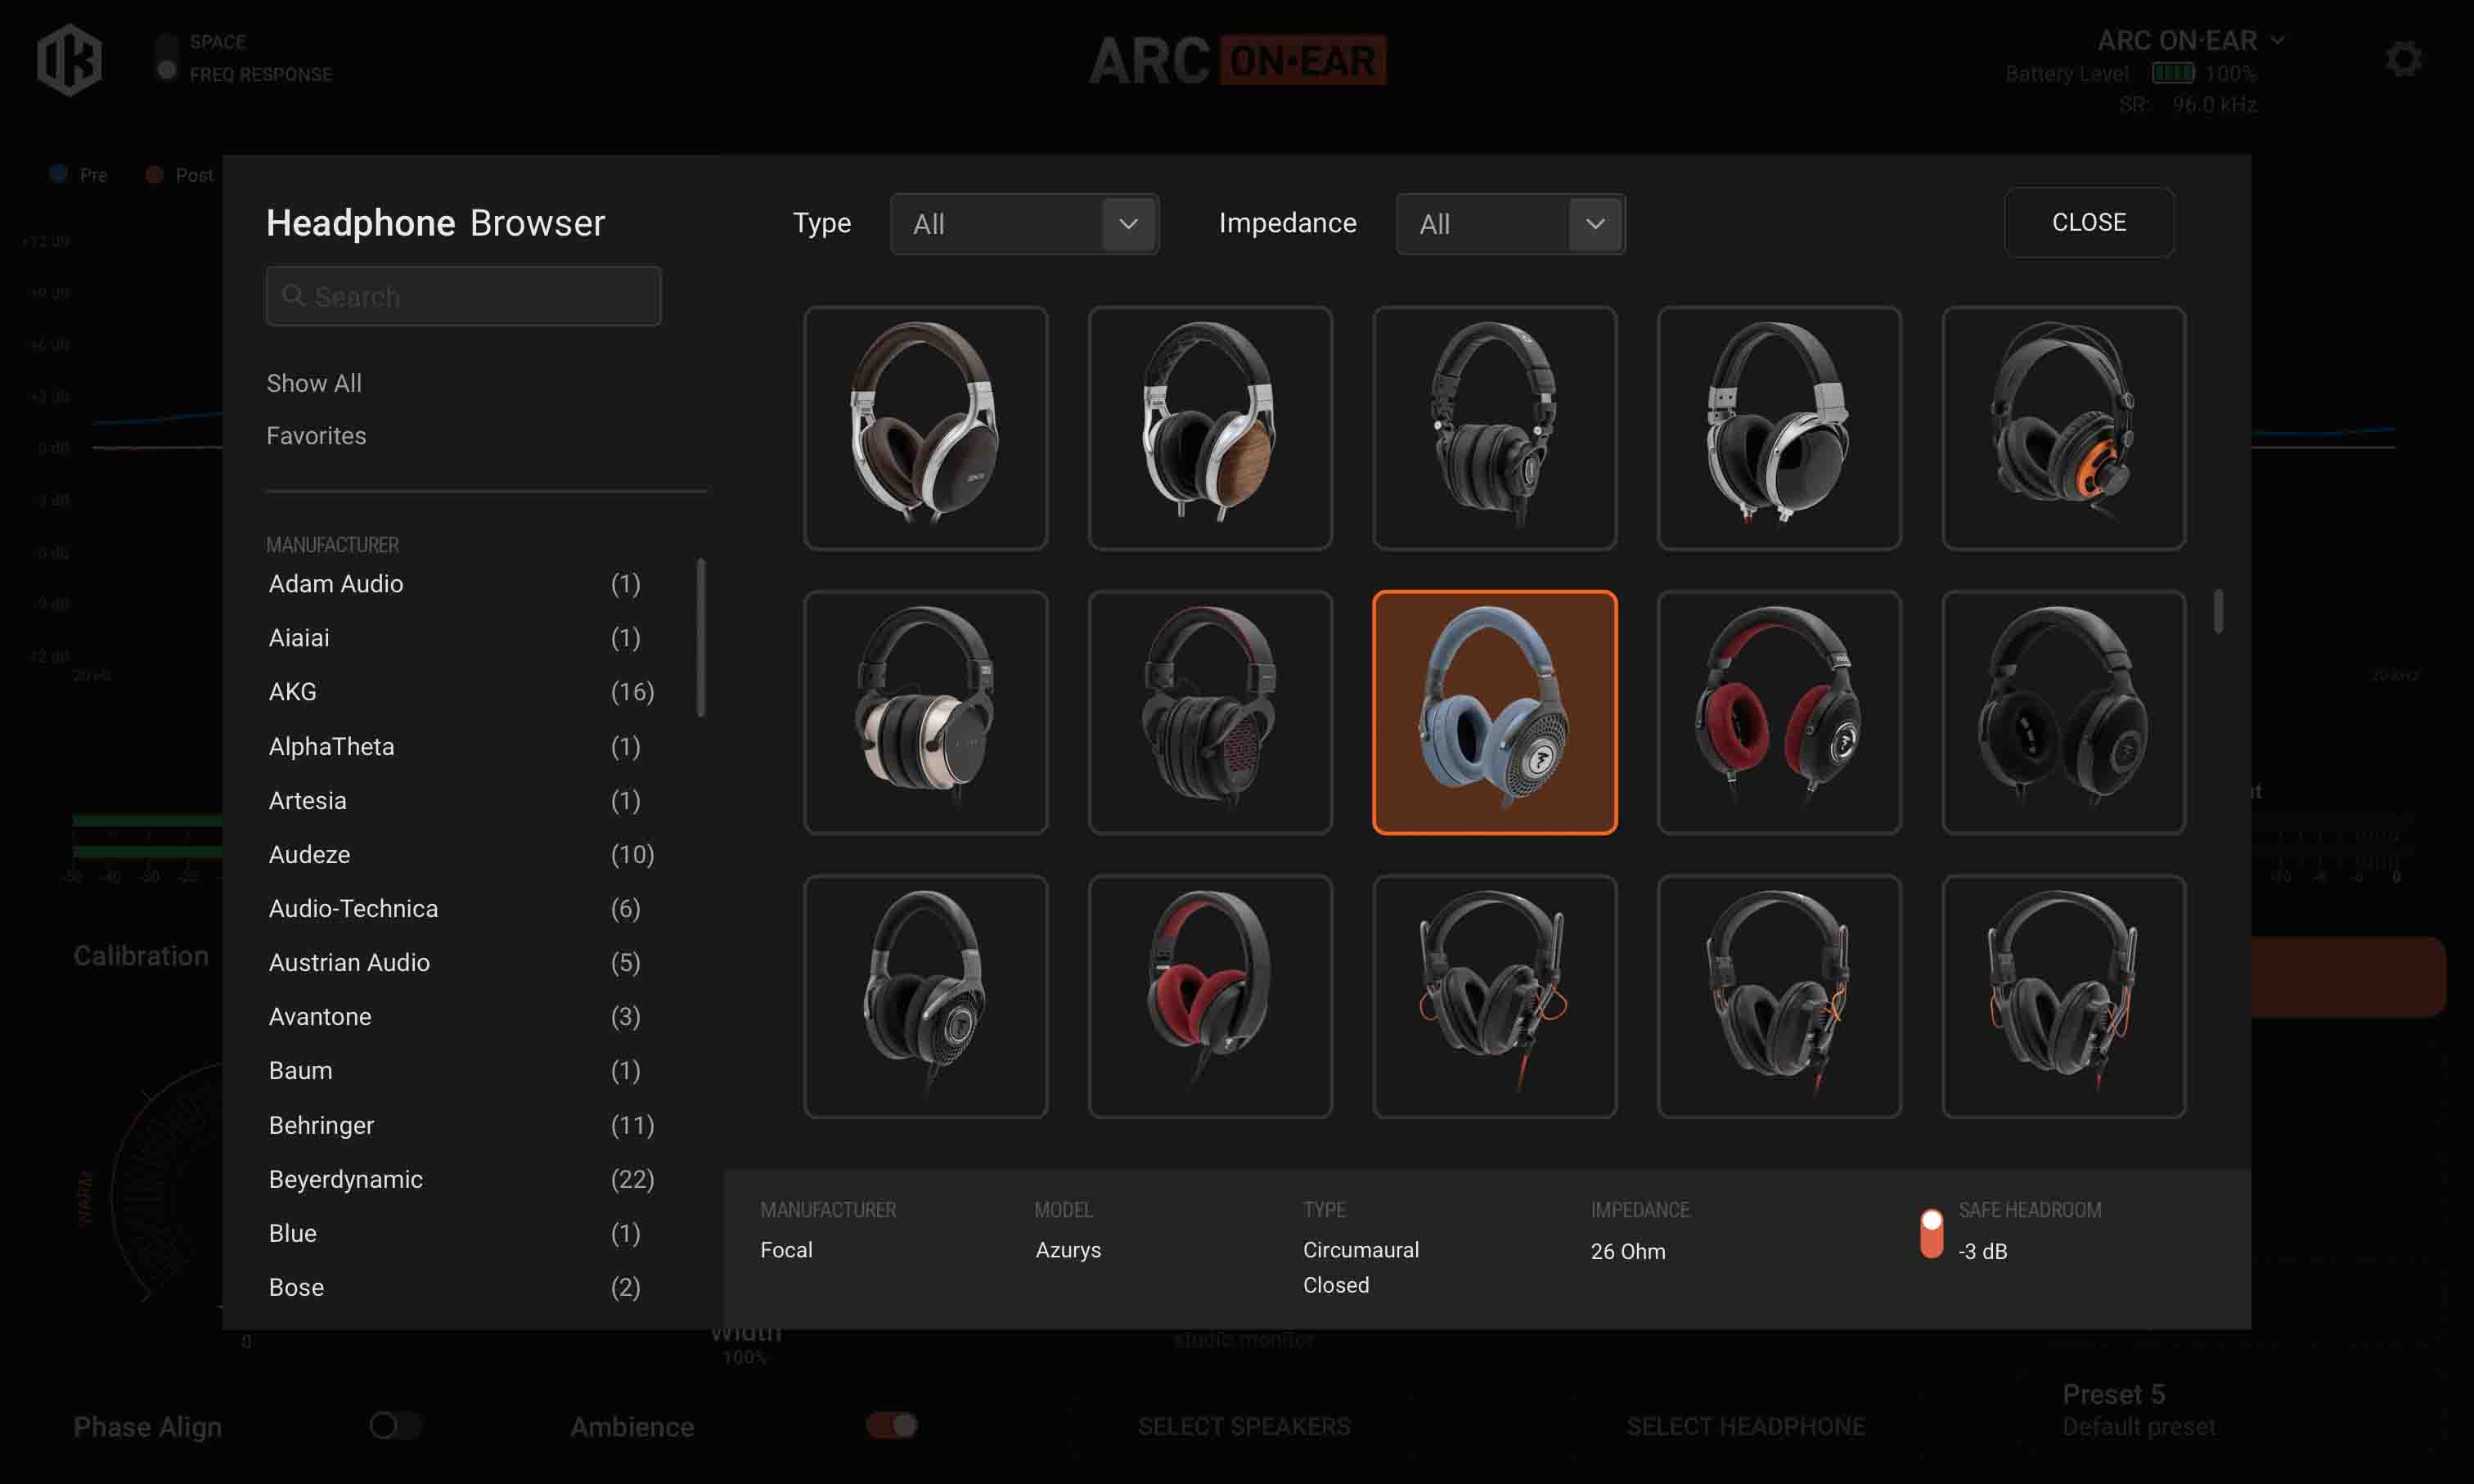Viewport: 2474px width, 1484px height.
Task: Open the Type filter dropdown
Action: pyautogui.click(x=1024, y=224)
